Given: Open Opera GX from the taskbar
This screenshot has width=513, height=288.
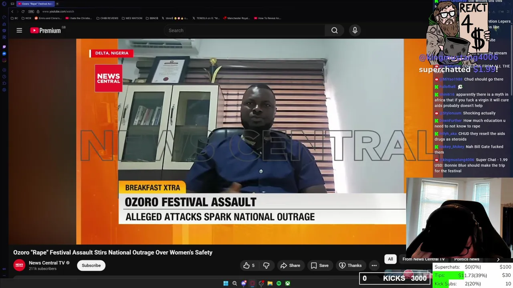Looking at the screenshot, I should [252, 283].
